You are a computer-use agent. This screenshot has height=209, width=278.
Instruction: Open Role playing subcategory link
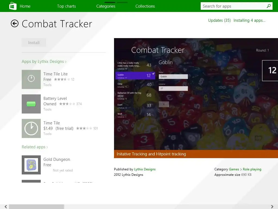coord(252,169)
